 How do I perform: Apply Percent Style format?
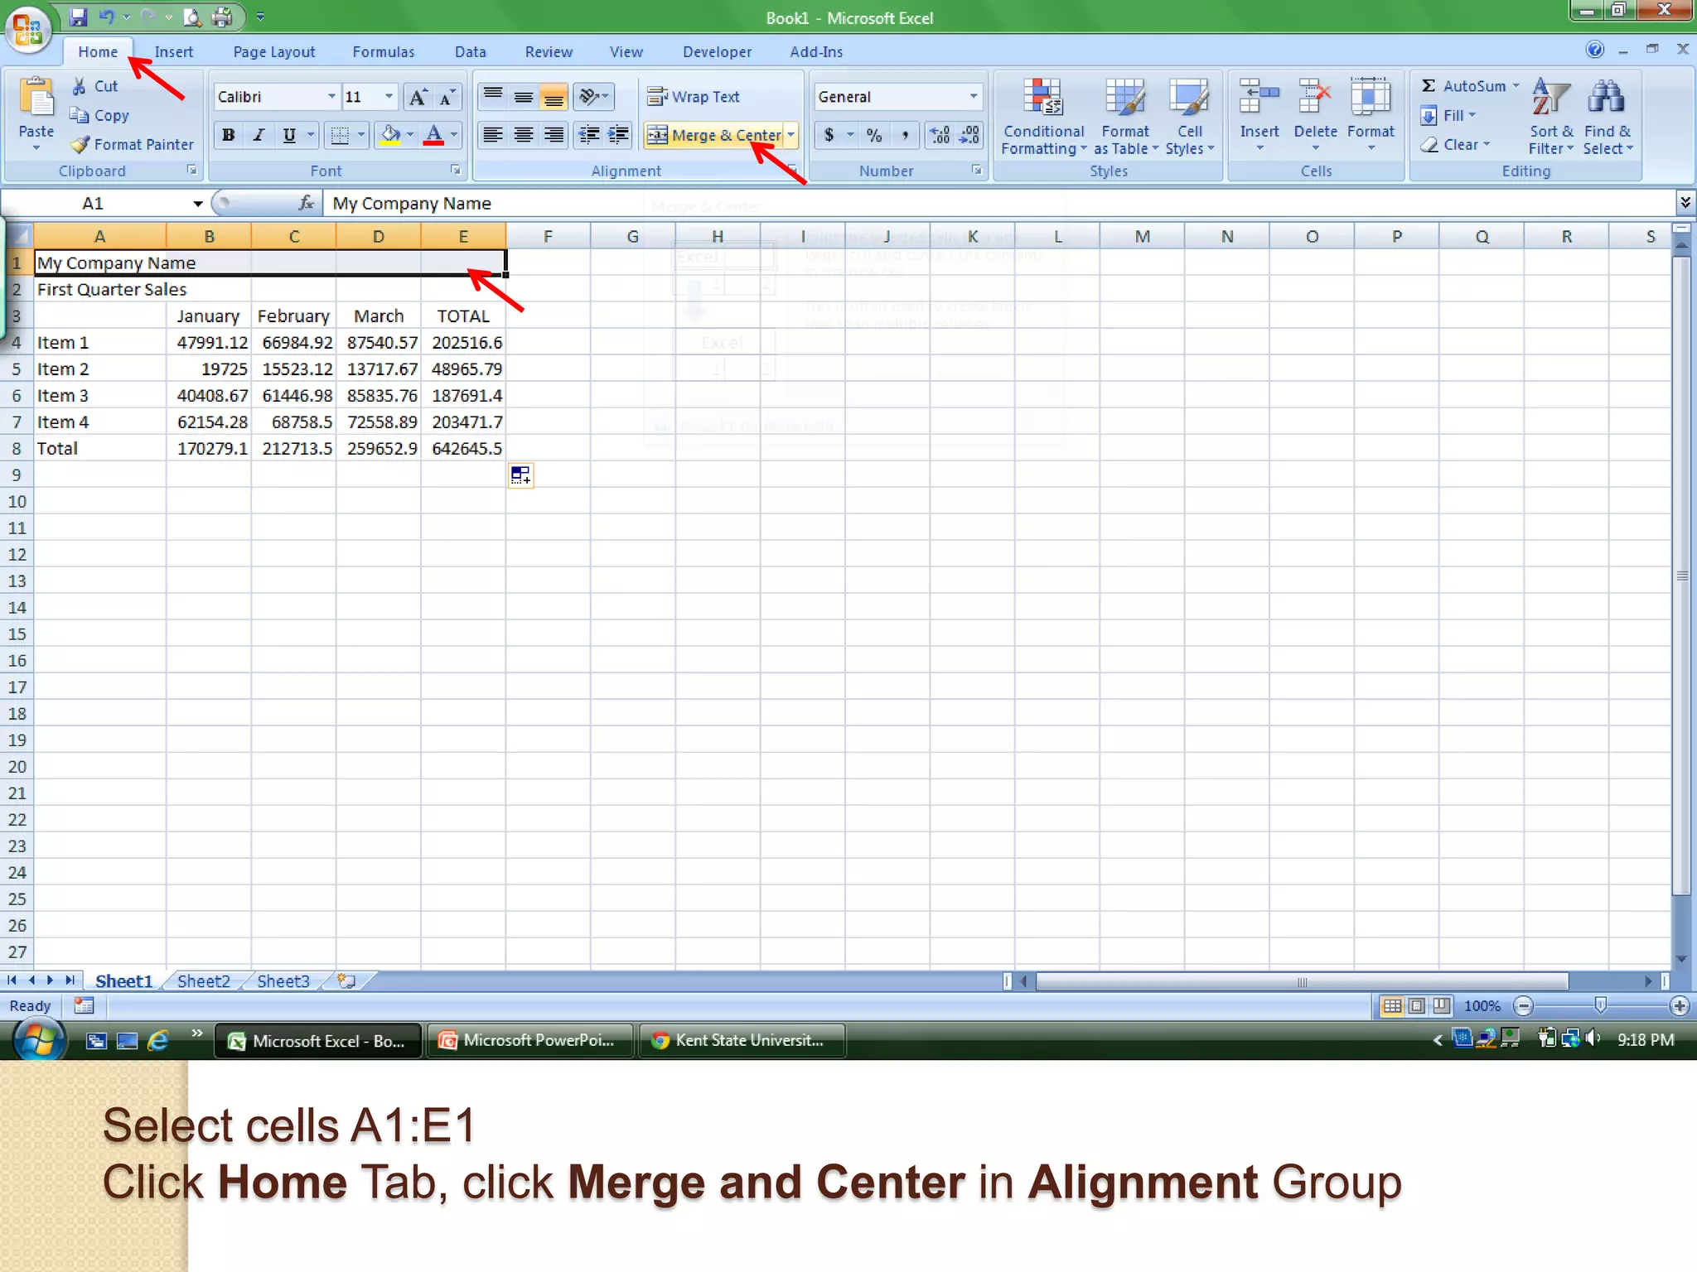pyautogui.click(x=874, y=135)
